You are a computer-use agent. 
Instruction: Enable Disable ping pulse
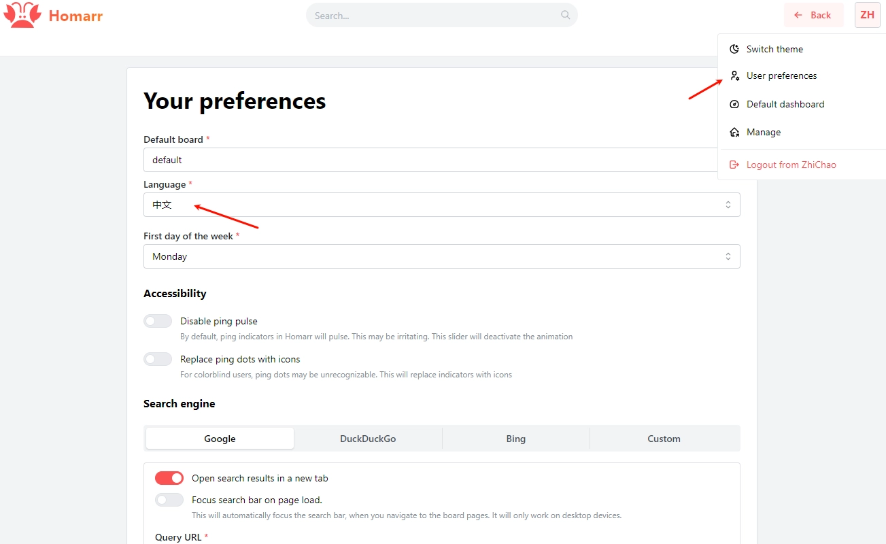coord(158,320)
